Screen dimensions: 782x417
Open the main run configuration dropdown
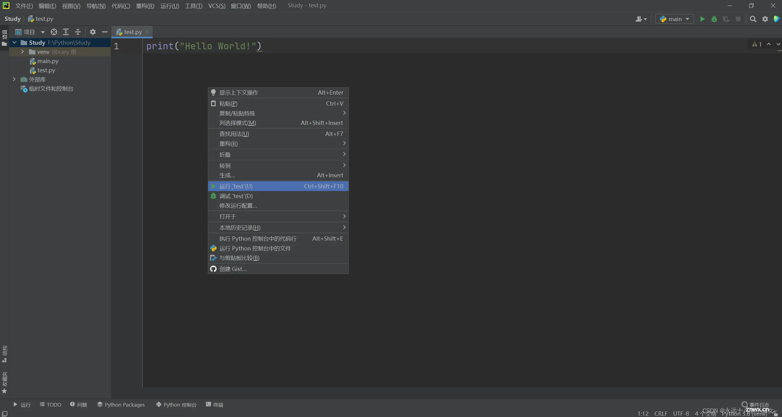(674, 19)
